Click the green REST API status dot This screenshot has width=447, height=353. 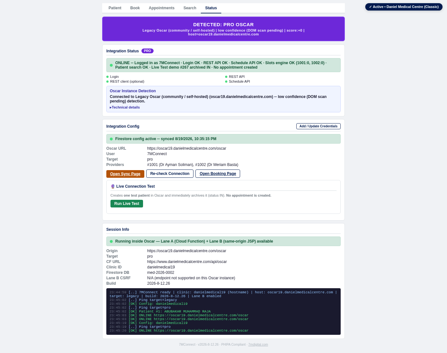(226, 77)
